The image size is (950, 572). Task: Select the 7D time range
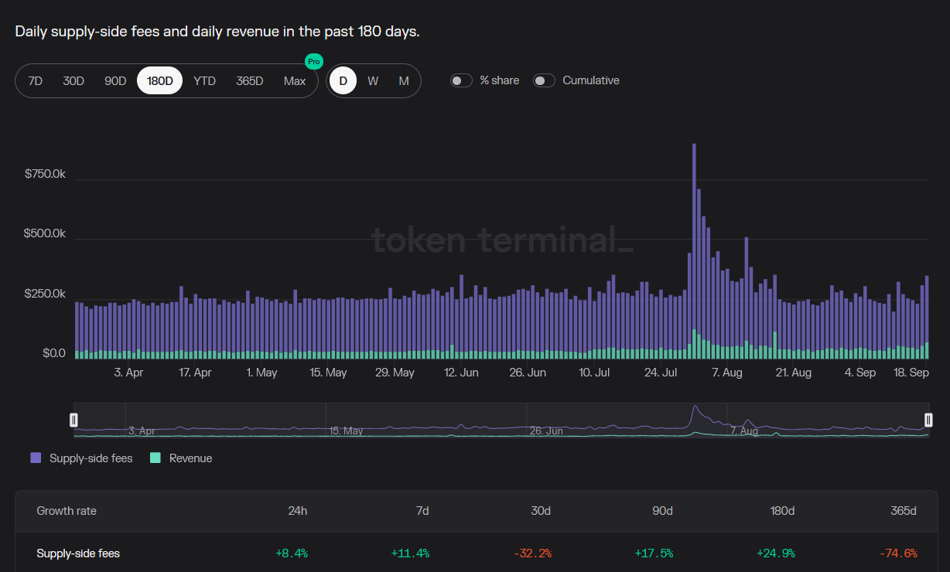click(x=36, y=81)
